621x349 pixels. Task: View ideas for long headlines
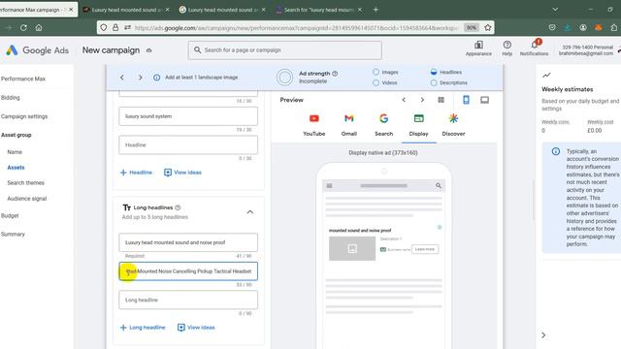point(196,328)
